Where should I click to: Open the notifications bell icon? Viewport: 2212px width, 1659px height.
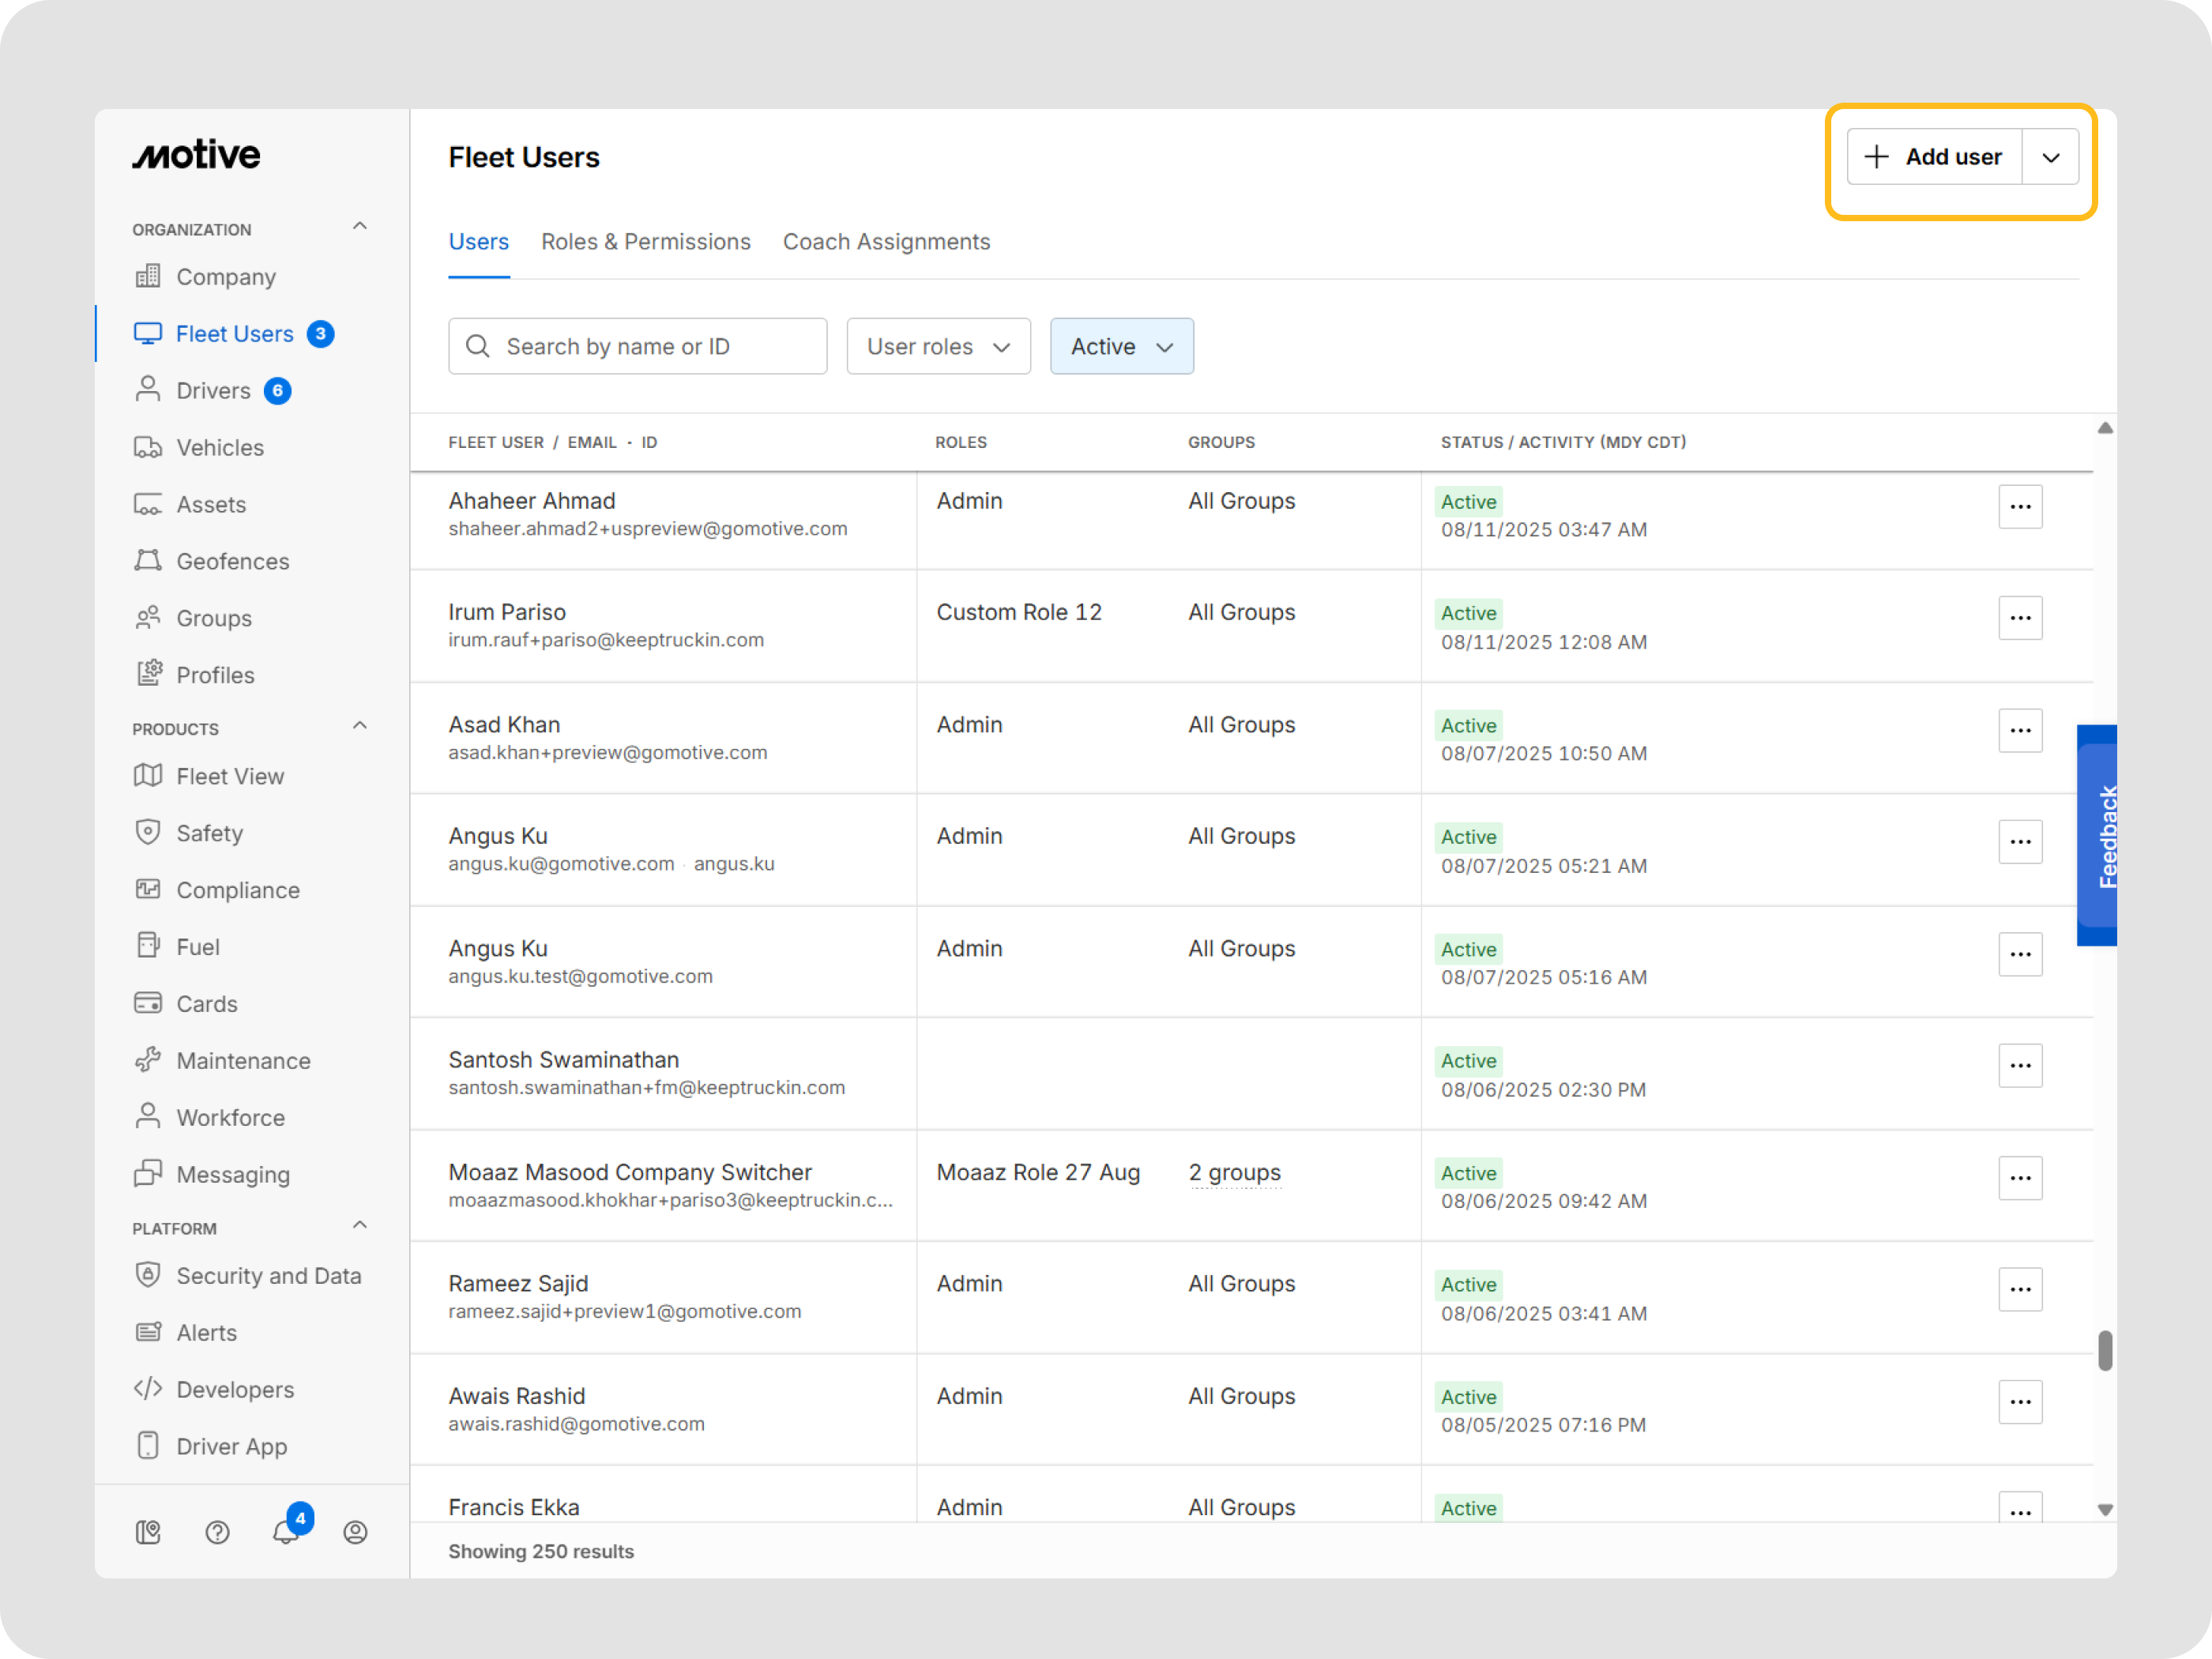click(x=286, y=1531)
